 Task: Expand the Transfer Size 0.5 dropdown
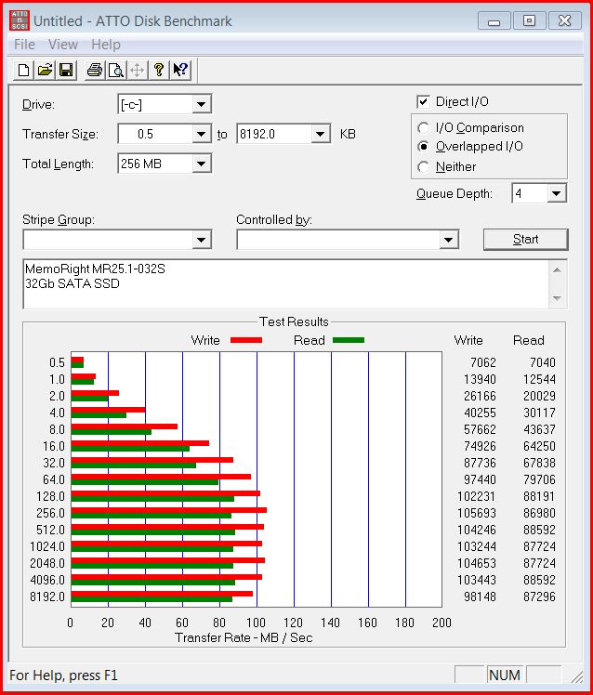pyautogui.click(x=201, y=134)
